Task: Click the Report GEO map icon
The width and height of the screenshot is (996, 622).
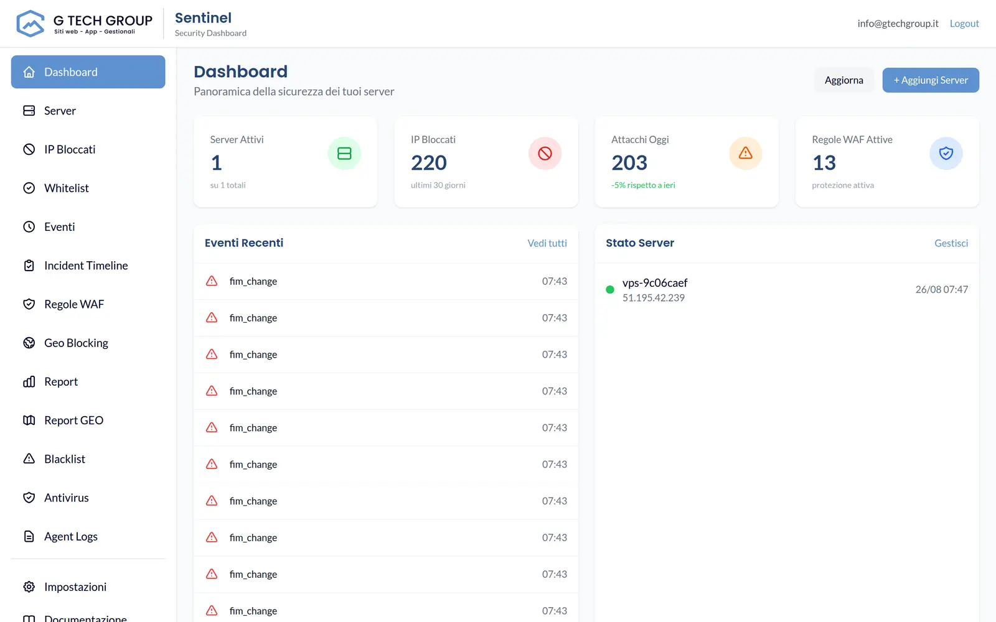Action: pyautogui.click(x=29, y=420)
